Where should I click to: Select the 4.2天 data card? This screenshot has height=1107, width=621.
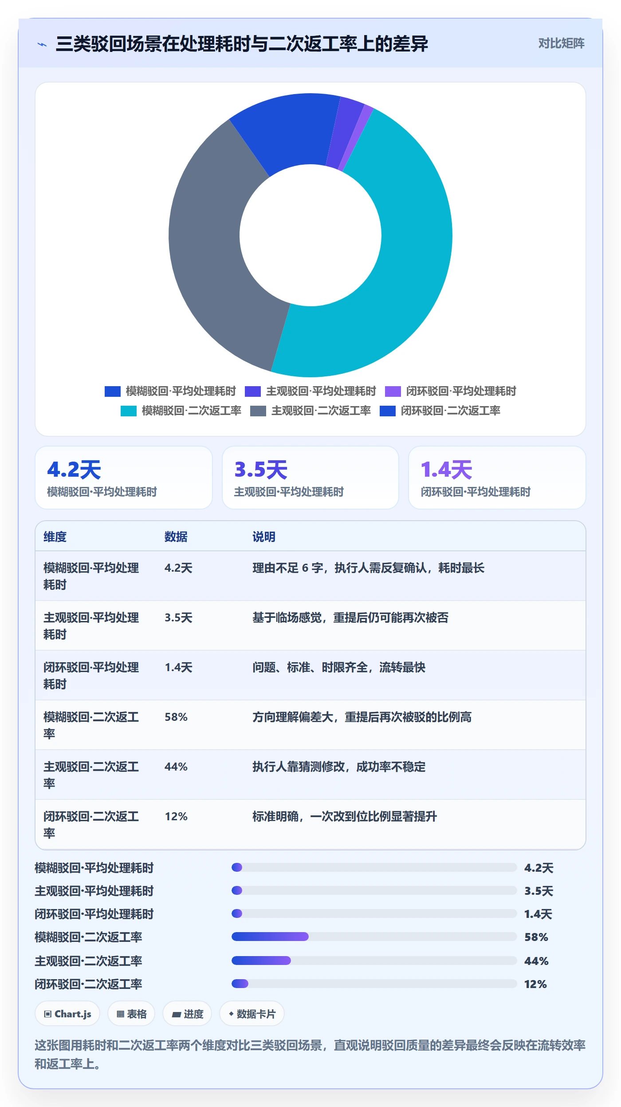(124, 478)
